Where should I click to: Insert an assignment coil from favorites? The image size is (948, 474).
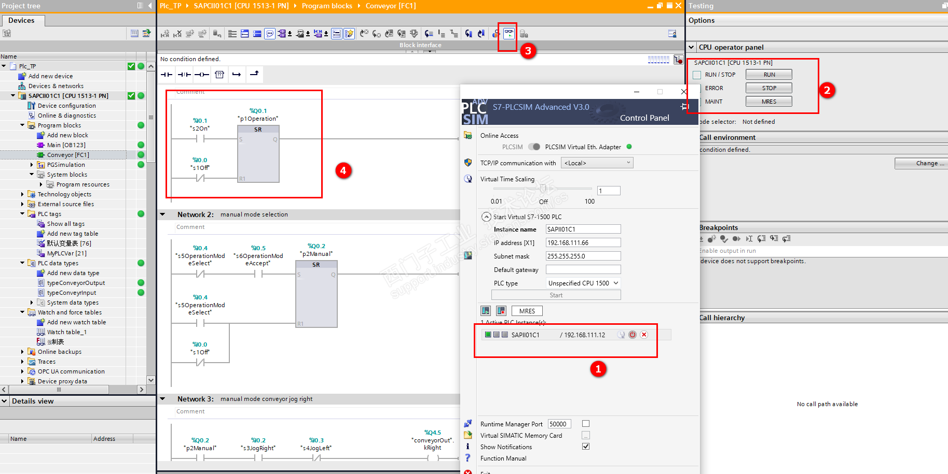tap(202, 75)
